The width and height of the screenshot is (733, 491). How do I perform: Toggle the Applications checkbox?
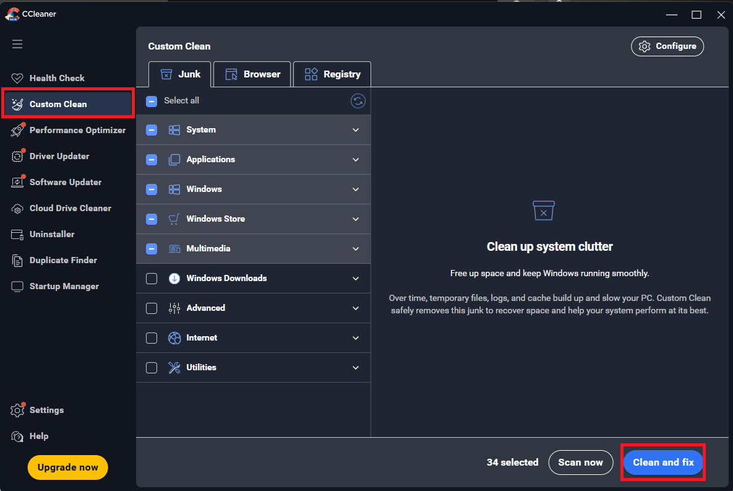(x=152, y=160)
